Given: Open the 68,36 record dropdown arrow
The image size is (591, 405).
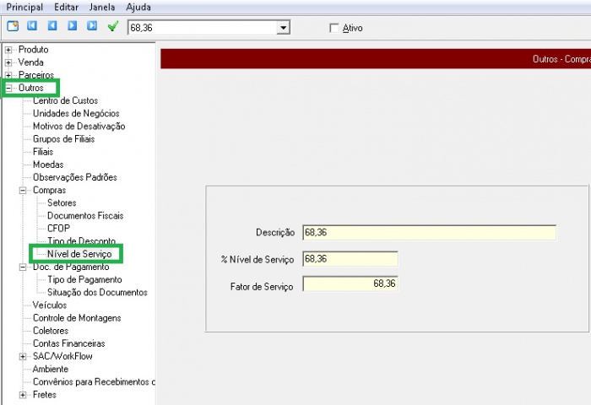Looking at the screenshot, I should [x=284, y=28].
